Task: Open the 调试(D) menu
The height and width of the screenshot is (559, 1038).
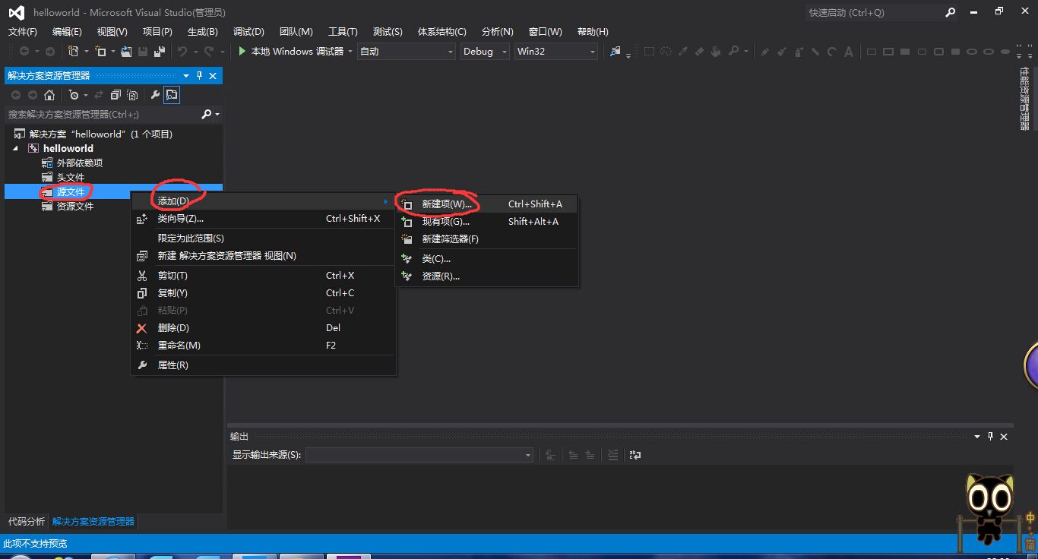Action: click(x=248, y=31)
